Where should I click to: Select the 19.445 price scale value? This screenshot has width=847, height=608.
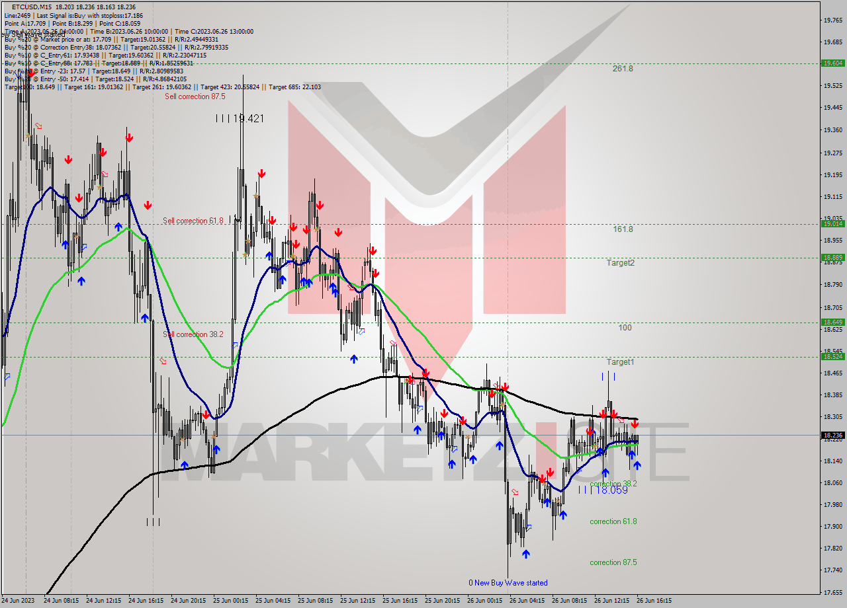click(x=832, y=108)
